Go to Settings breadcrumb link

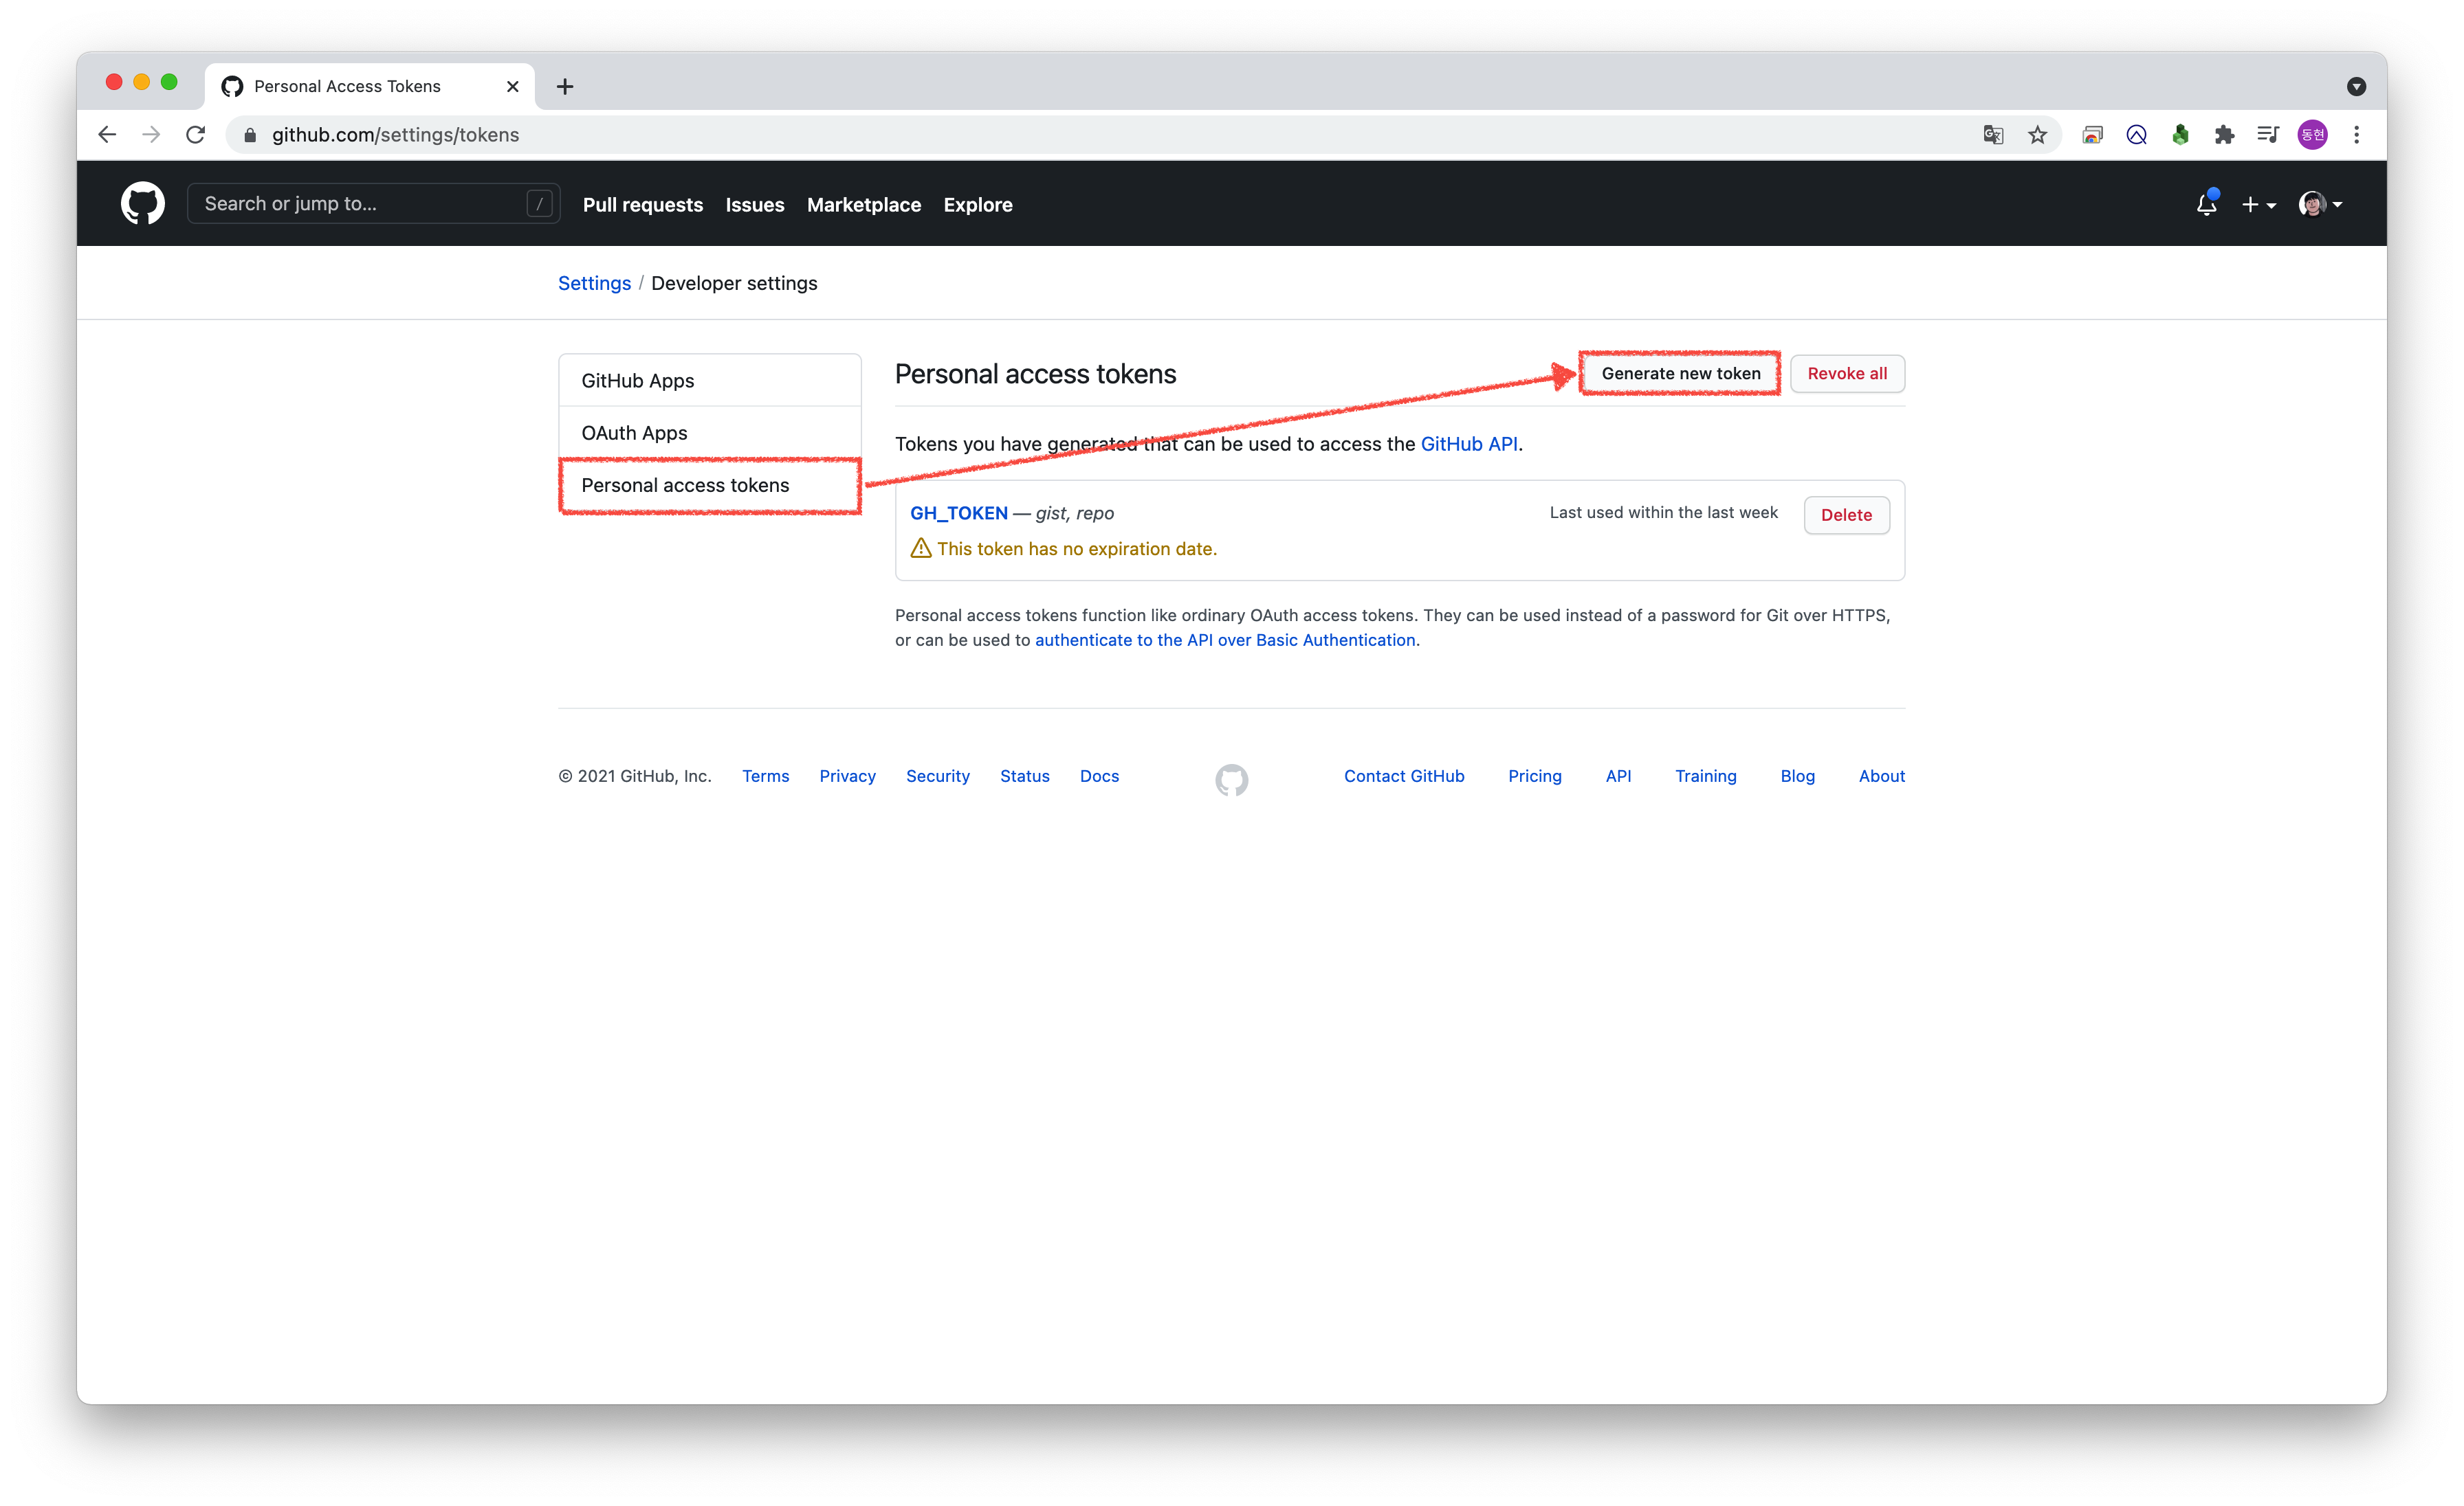[x=594, y=283]
